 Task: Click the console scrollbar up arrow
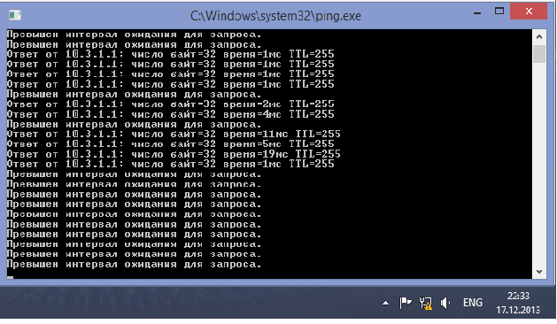[x=539, y=37]
